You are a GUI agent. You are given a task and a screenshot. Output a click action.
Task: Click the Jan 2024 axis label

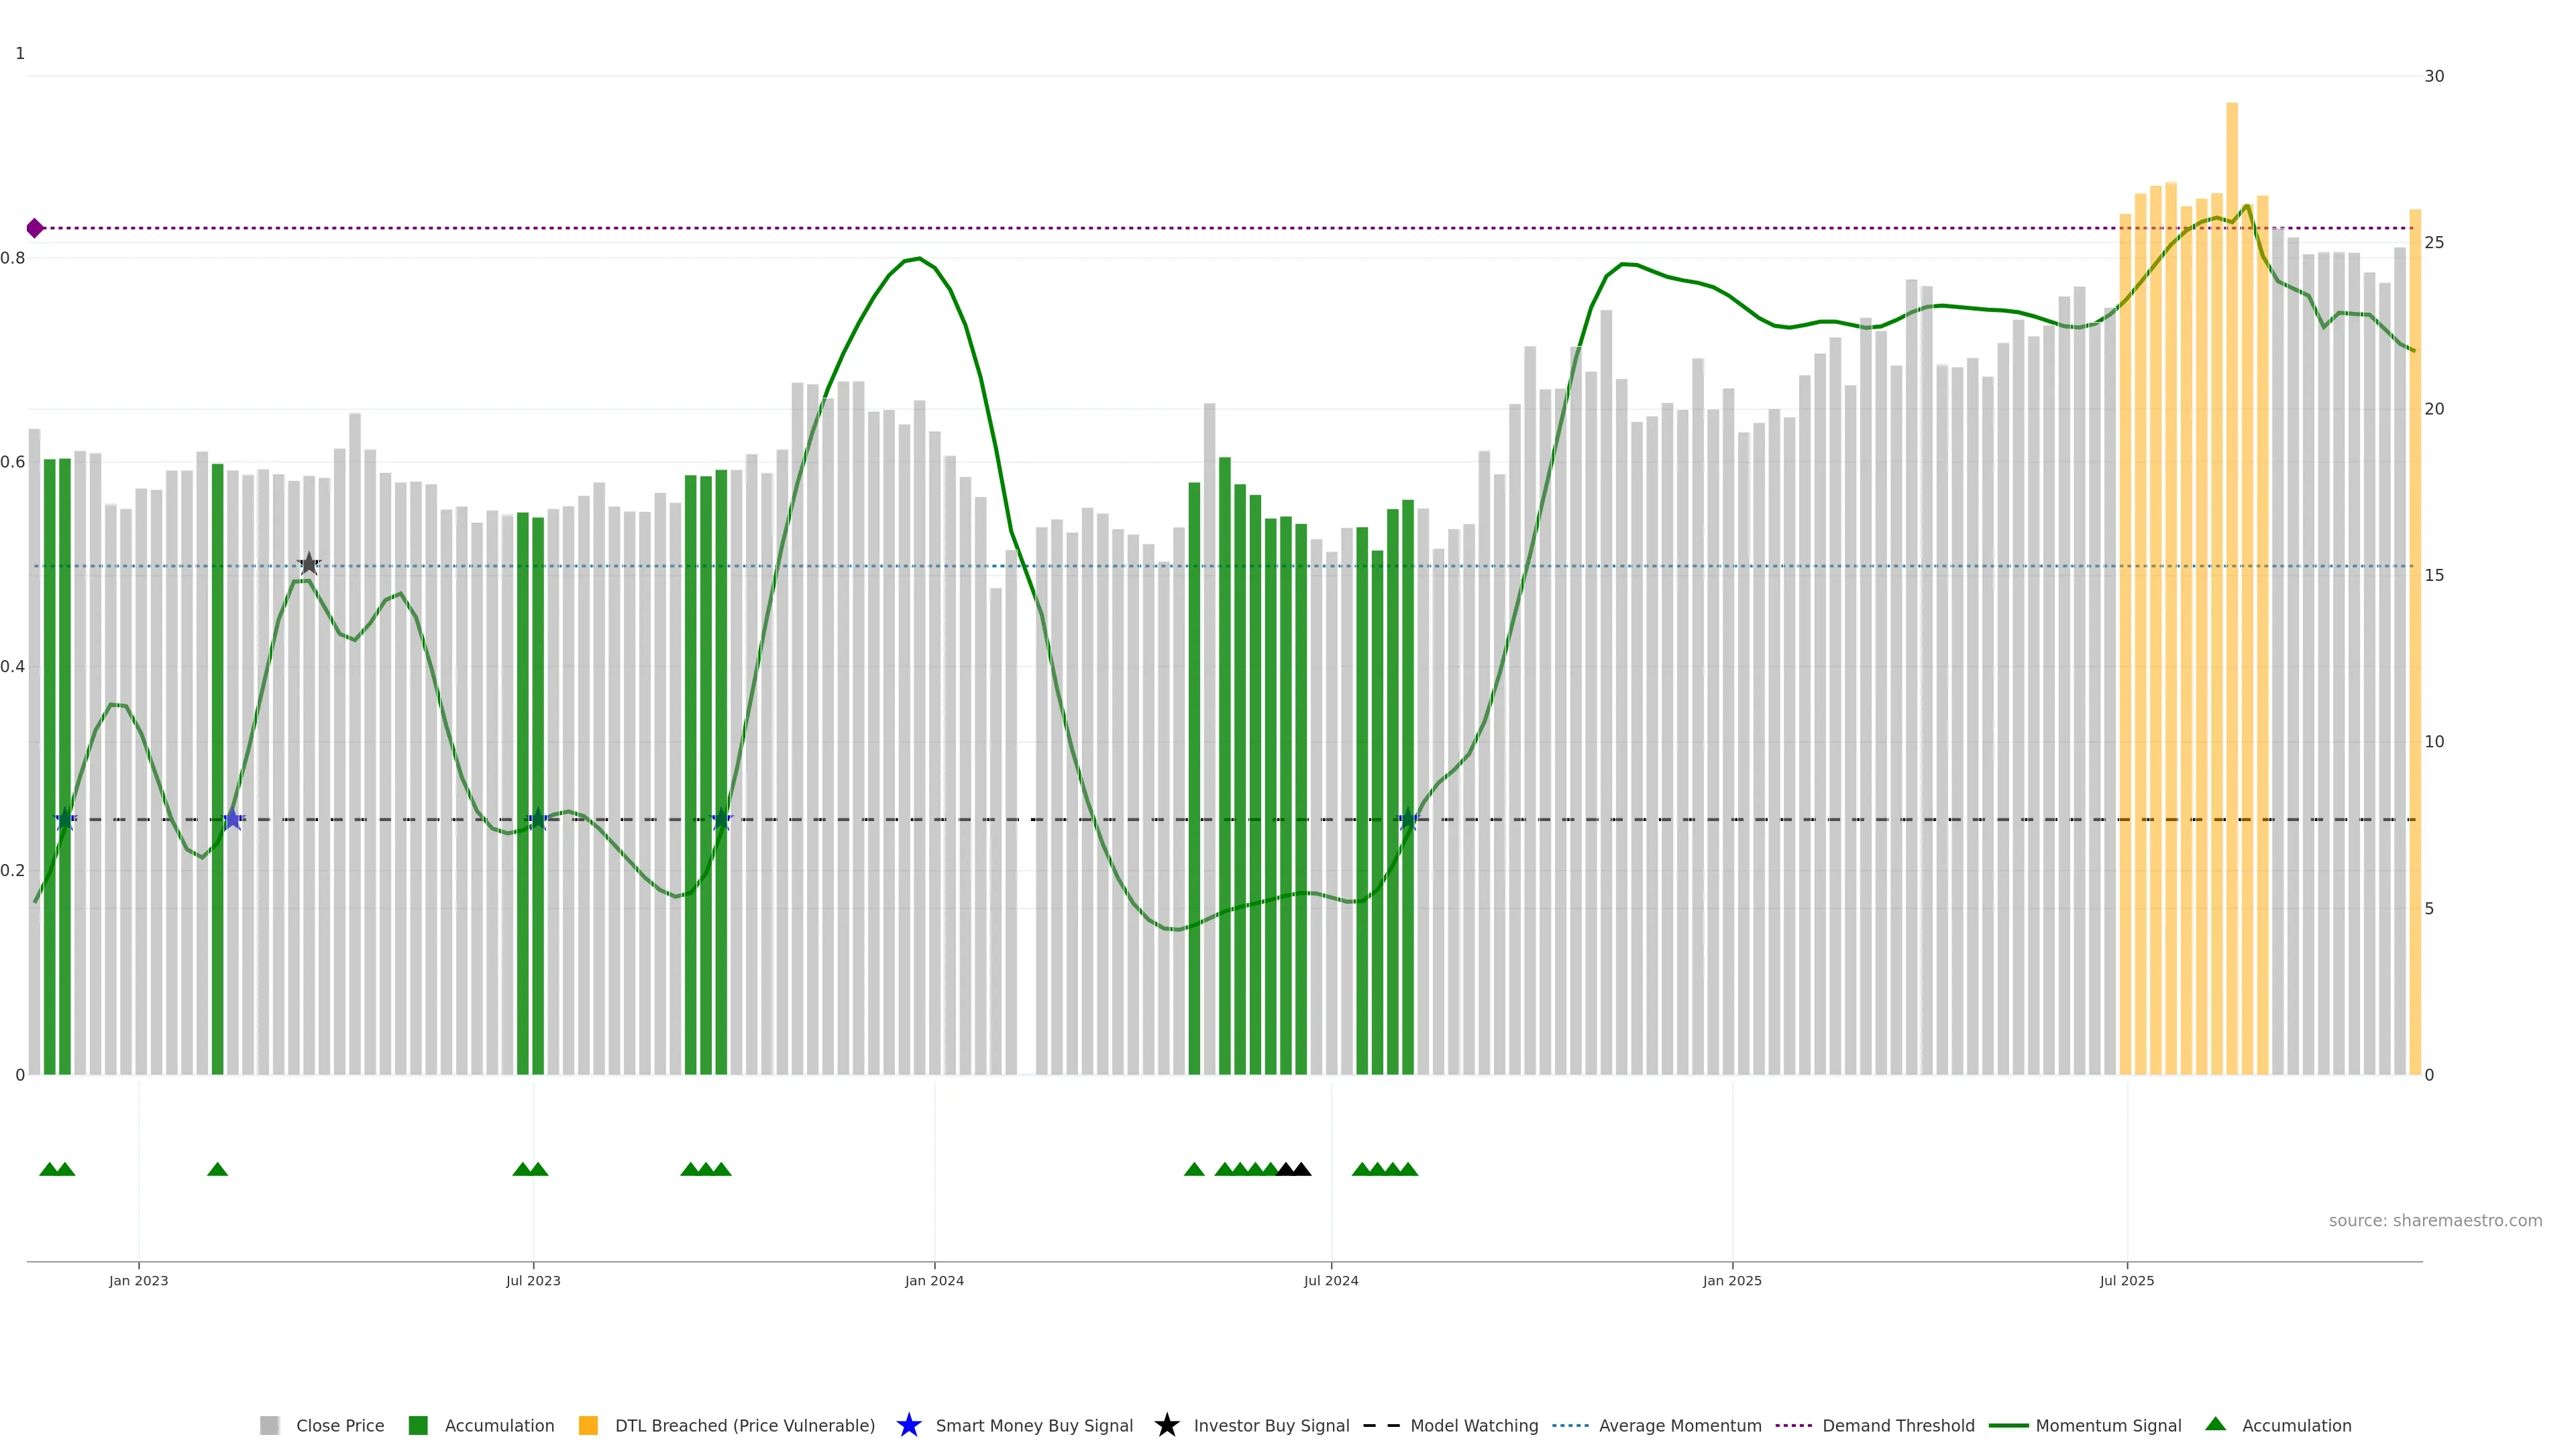tap(934, 1280)
